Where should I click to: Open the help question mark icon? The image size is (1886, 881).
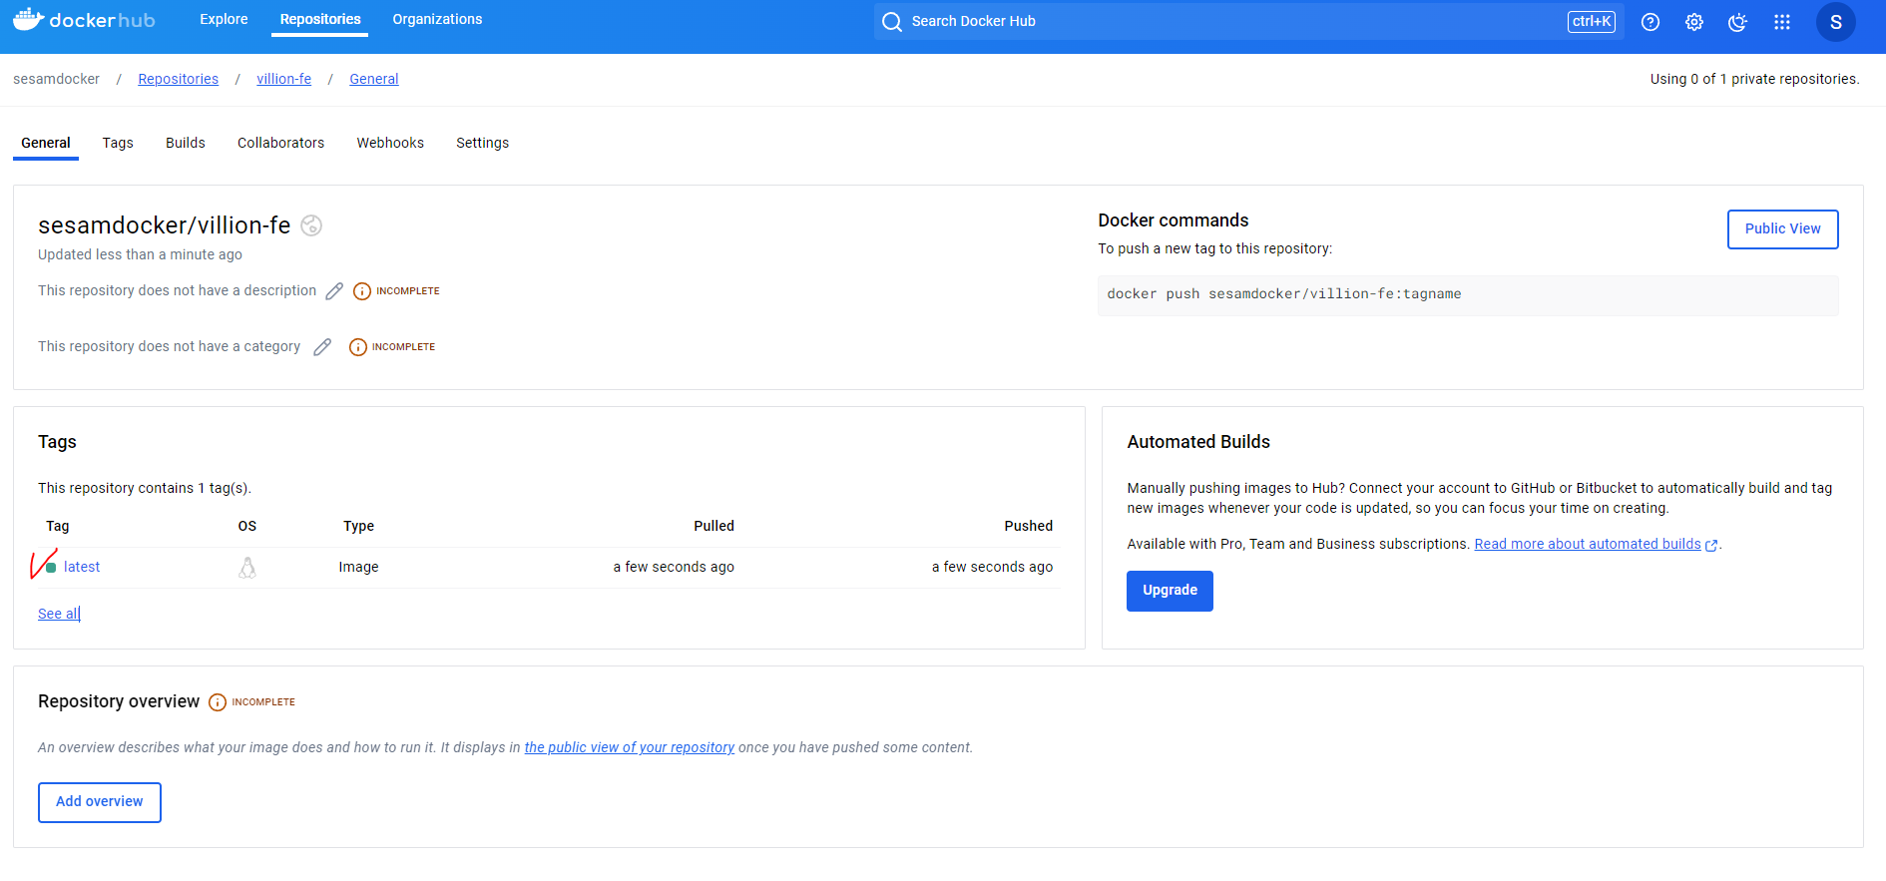pyautogui.click(x=1650, y=22)
